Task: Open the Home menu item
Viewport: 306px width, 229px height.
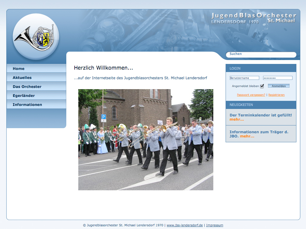Action: pyautogui.click(x=36, y=68)
